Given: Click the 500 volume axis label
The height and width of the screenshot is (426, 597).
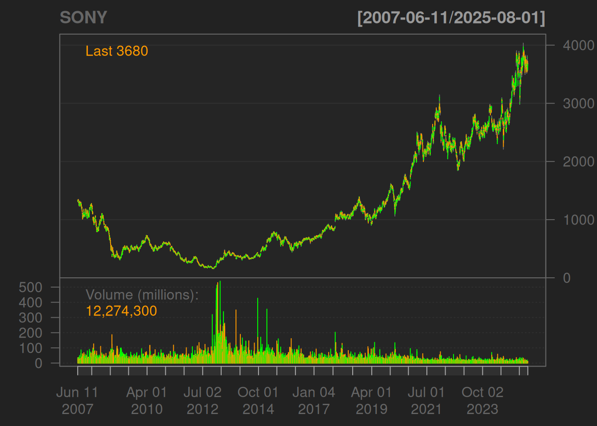Looking at the screenshot, I should 30,287.
